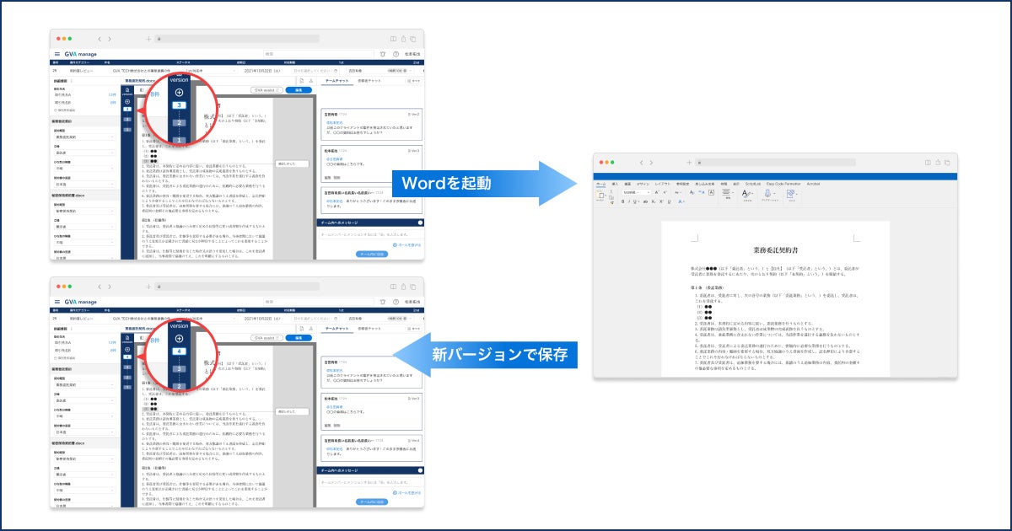Select Acrobat tab in Word ribbon
The width and height of the screenshot is (1012, 531).
813,182
